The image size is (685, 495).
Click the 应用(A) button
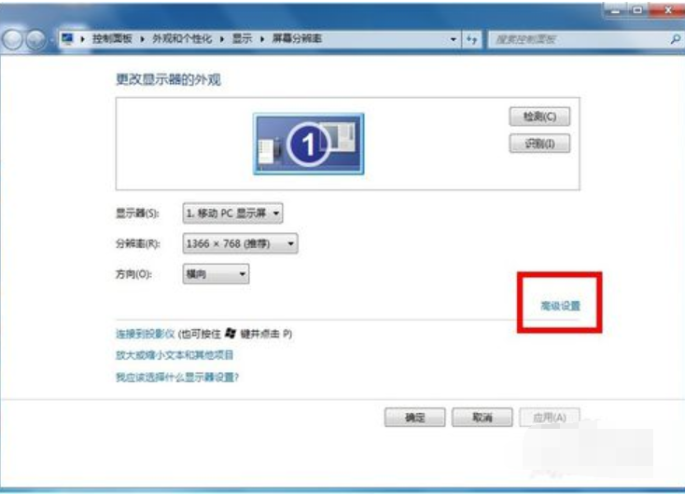550,418
